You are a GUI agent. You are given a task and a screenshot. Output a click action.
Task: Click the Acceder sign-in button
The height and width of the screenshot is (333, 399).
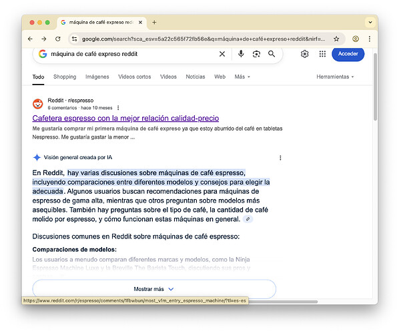click(x=348, y=54)
